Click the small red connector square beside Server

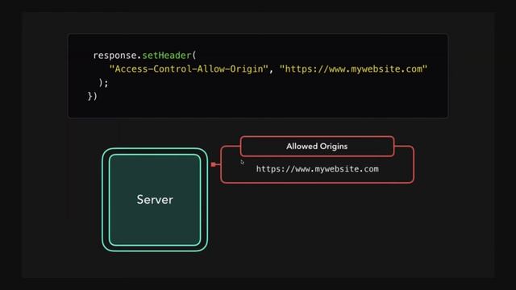(214, 164)
